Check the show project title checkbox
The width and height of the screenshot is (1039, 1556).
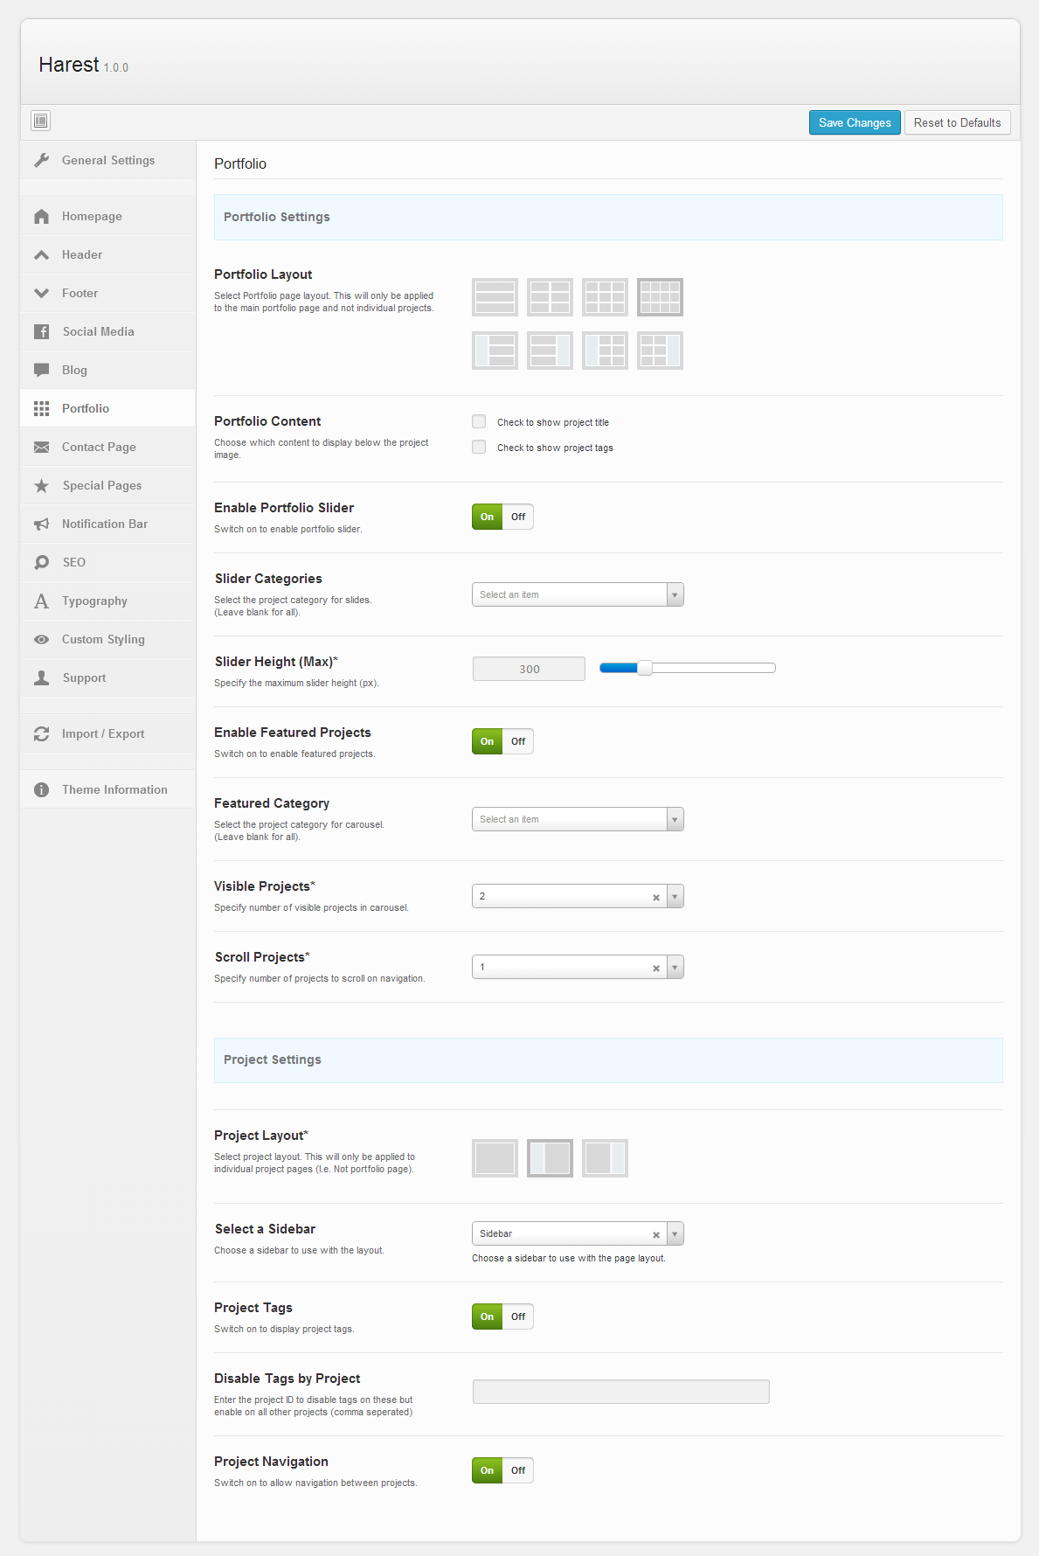tap(479, 422)
